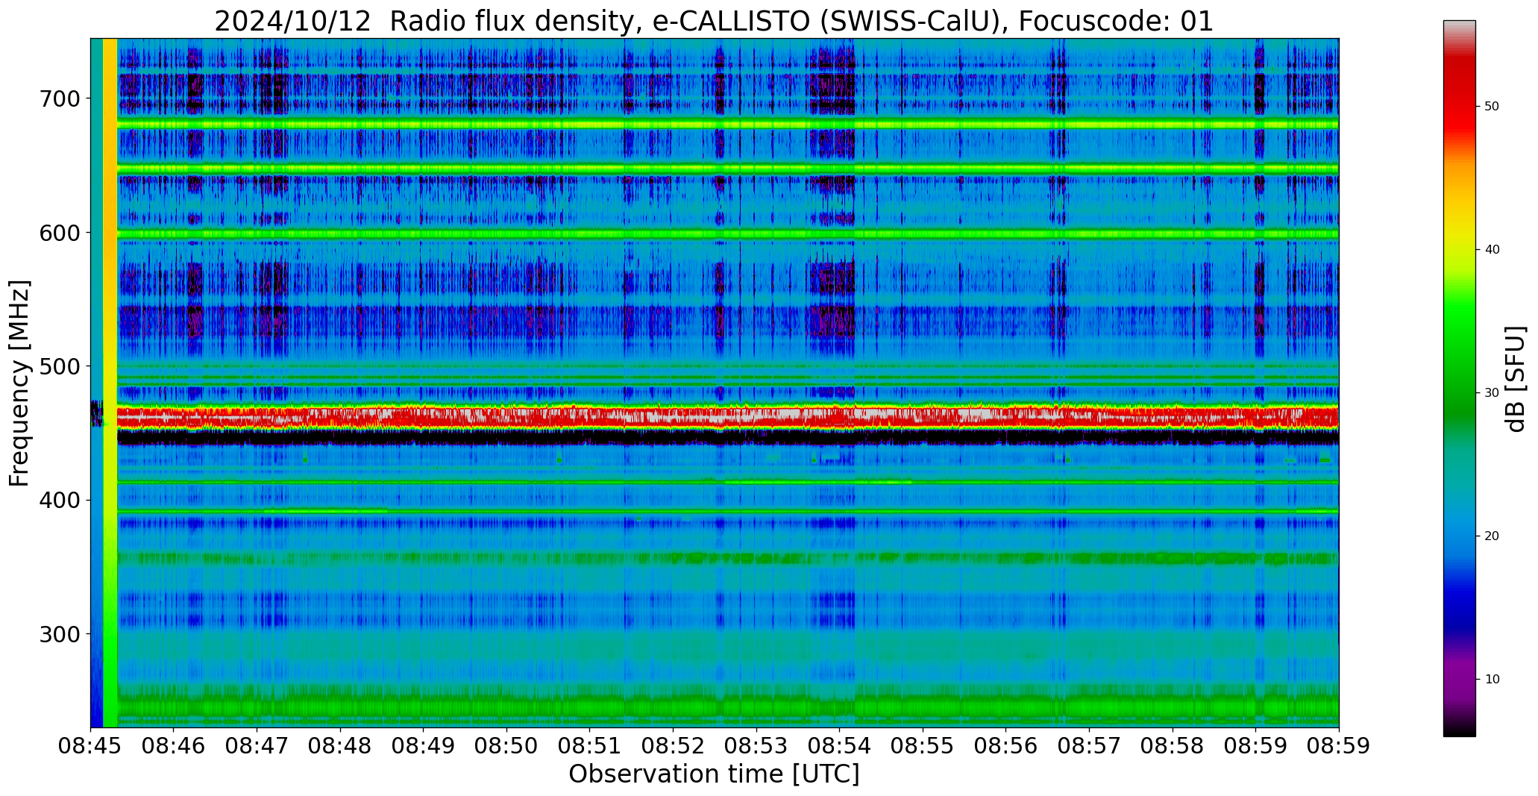This screenshot has height=796, width=1538.
Task: Click the colorbar 10 tick label
Action: (x=1492, y=680)
